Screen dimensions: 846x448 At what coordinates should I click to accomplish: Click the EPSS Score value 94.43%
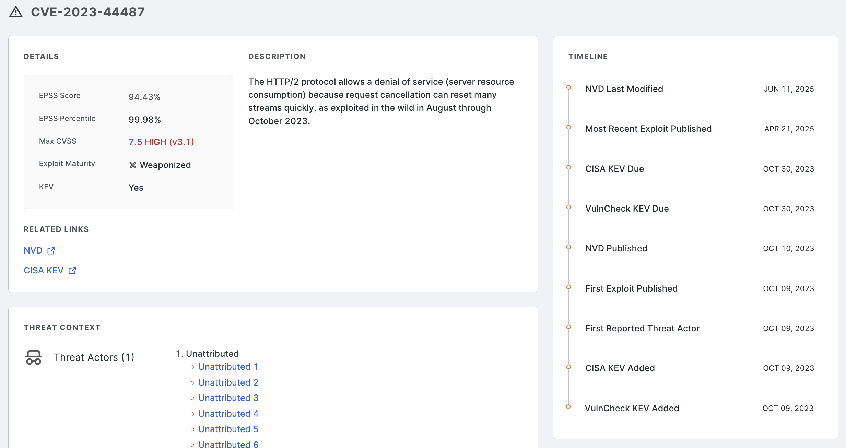click(144, 97)
